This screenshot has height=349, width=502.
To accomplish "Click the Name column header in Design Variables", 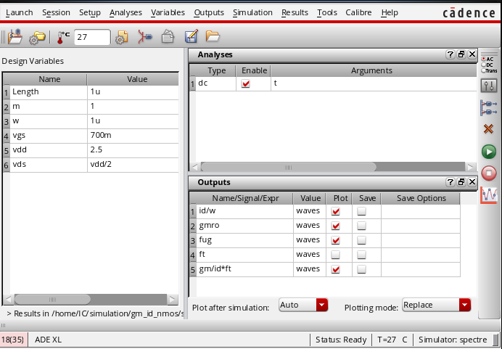I will [x=49, y=79].
